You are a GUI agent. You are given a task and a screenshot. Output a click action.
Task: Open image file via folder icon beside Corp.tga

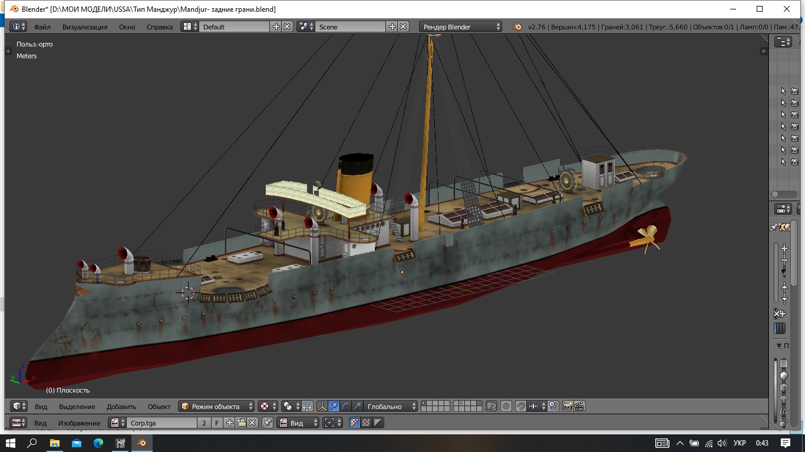click(241, 423)
